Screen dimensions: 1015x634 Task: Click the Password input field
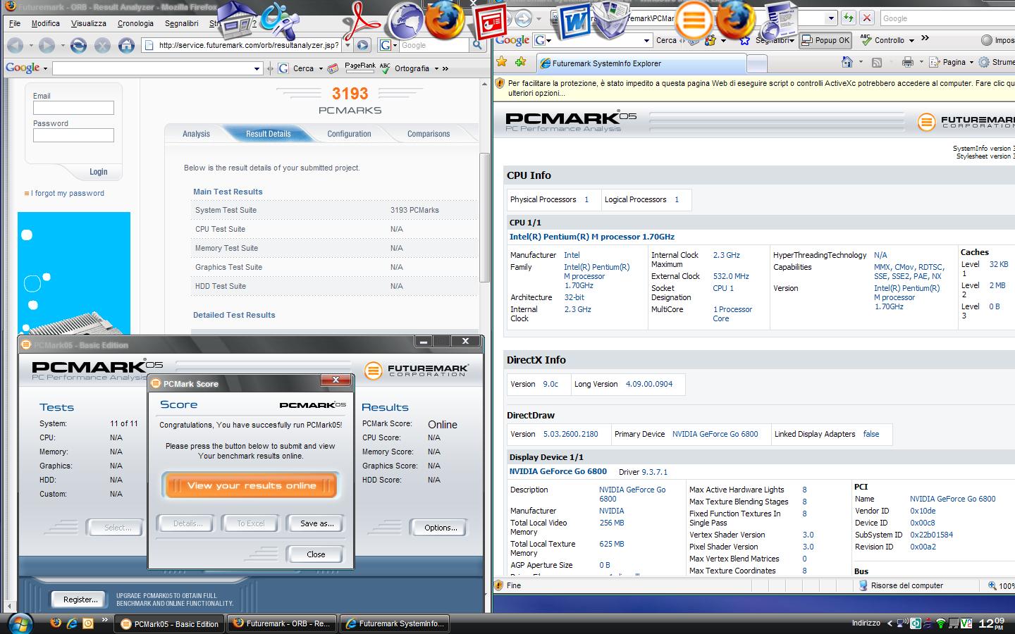coord(73,135)
